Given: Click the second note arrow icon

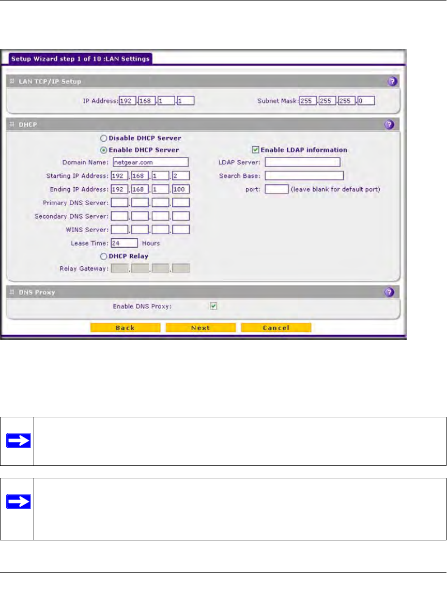Looking at the screenshot, I should (18, 501).
